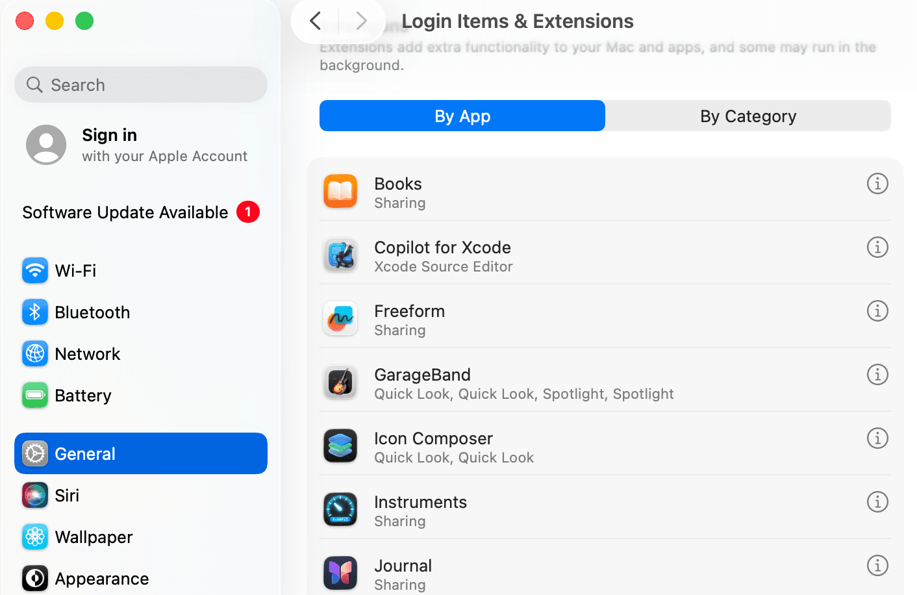
Task: Show info for Copilot for Xcode
Action: 877,247
